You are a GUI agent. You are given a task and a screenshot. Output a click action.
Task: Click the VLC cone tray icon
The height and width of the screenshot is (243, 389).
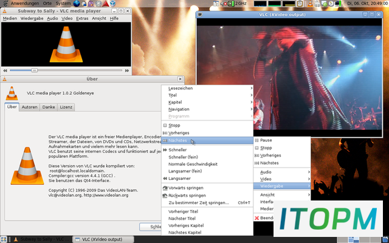point(310,4)
